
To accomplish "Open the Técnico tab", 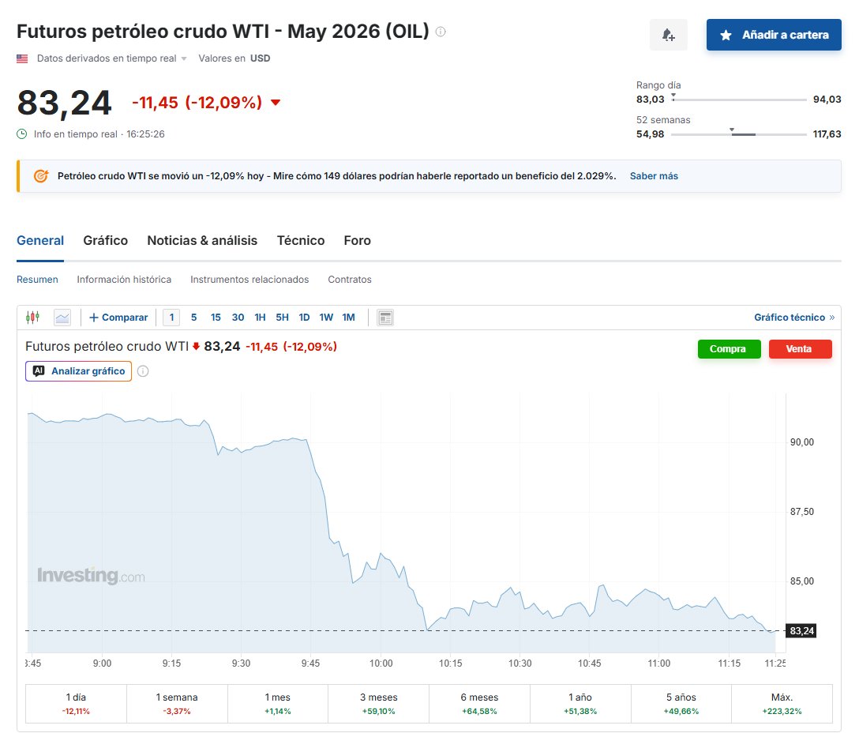I will tap(301, 240).
